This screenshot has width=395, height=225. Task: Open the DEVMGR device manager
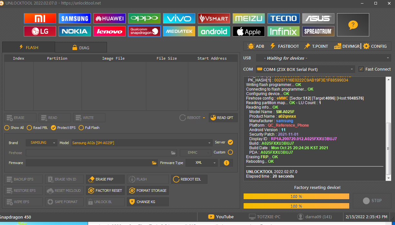(347, 46)
